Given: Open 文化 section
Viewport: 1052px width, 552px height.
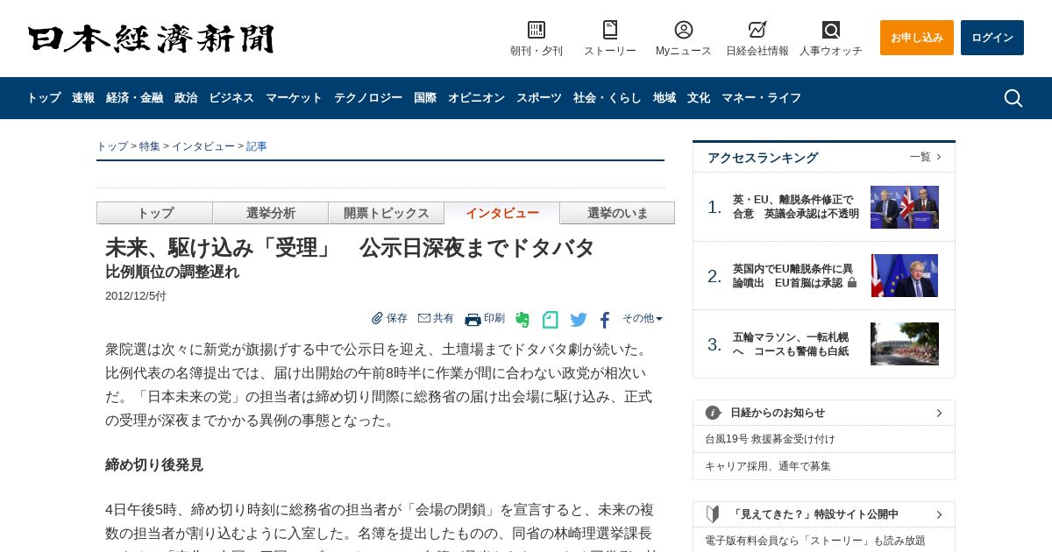Looking at the screenshot, I should point(699,98).
